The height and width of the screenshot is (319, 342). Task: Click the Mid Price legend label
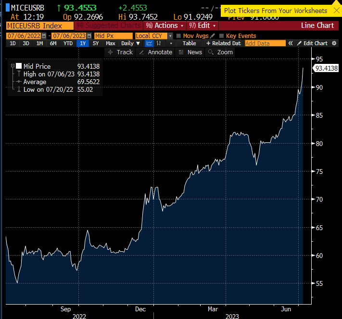tap(37, 66)
